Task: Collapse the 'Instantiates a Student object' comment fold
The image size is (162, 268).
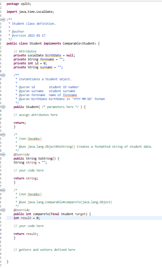Action: click(x=3, y=75)
